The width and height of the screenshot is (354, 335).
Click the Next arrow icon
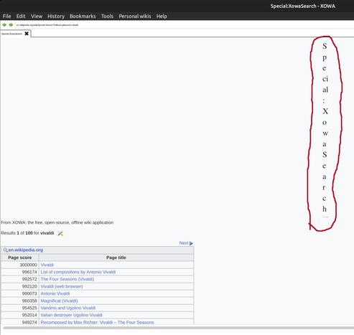(191, 243)
